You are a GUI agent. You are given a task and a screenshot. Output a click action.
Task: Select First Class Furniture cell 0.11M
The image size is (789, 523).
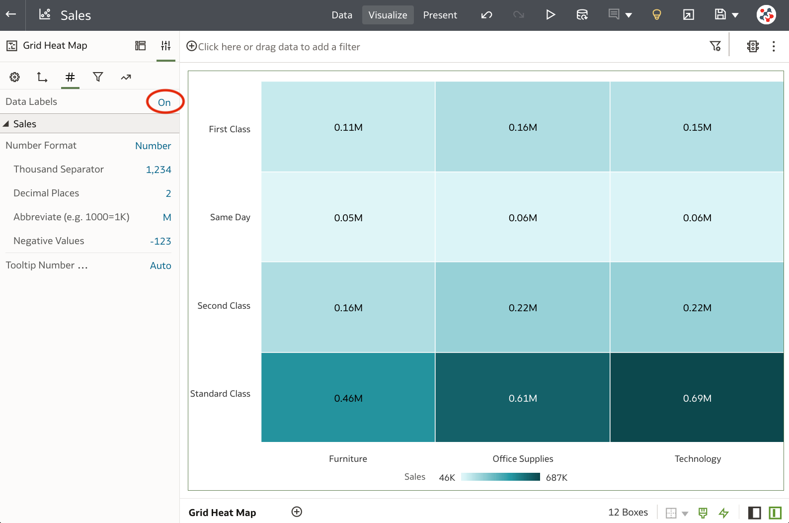[348, 127]
